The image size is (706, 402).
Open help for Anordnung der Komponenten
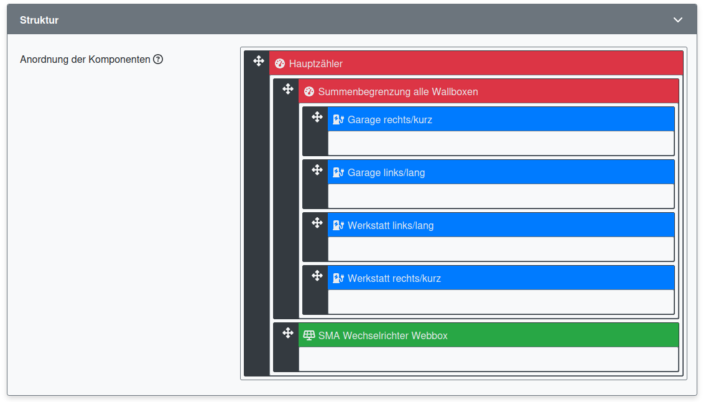[158, 59]
